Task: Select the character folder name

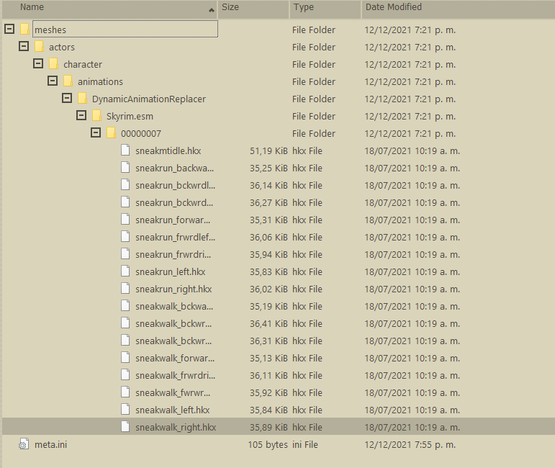Action: 83,64
